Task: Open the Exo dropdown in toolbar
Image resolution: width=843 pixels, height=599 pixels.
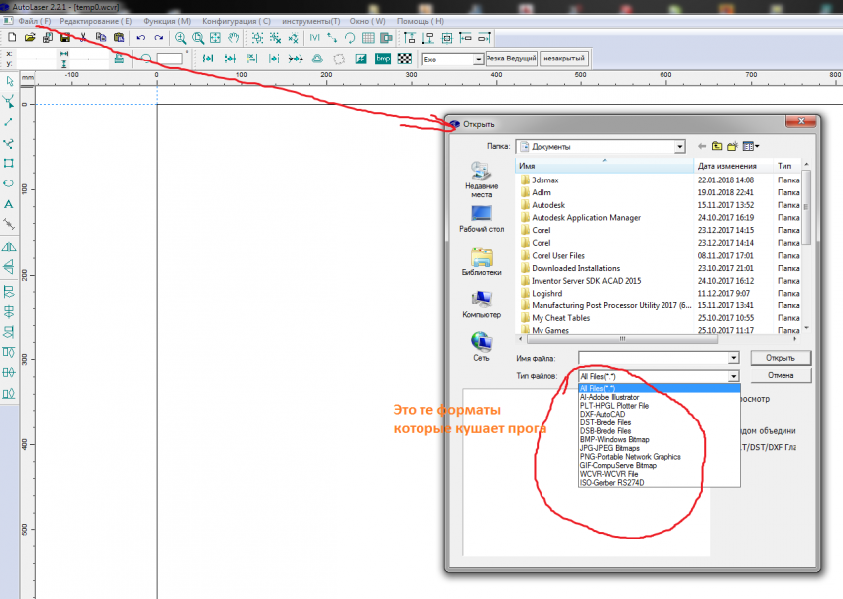Action: pyautogui.click(x=479, y=60)
